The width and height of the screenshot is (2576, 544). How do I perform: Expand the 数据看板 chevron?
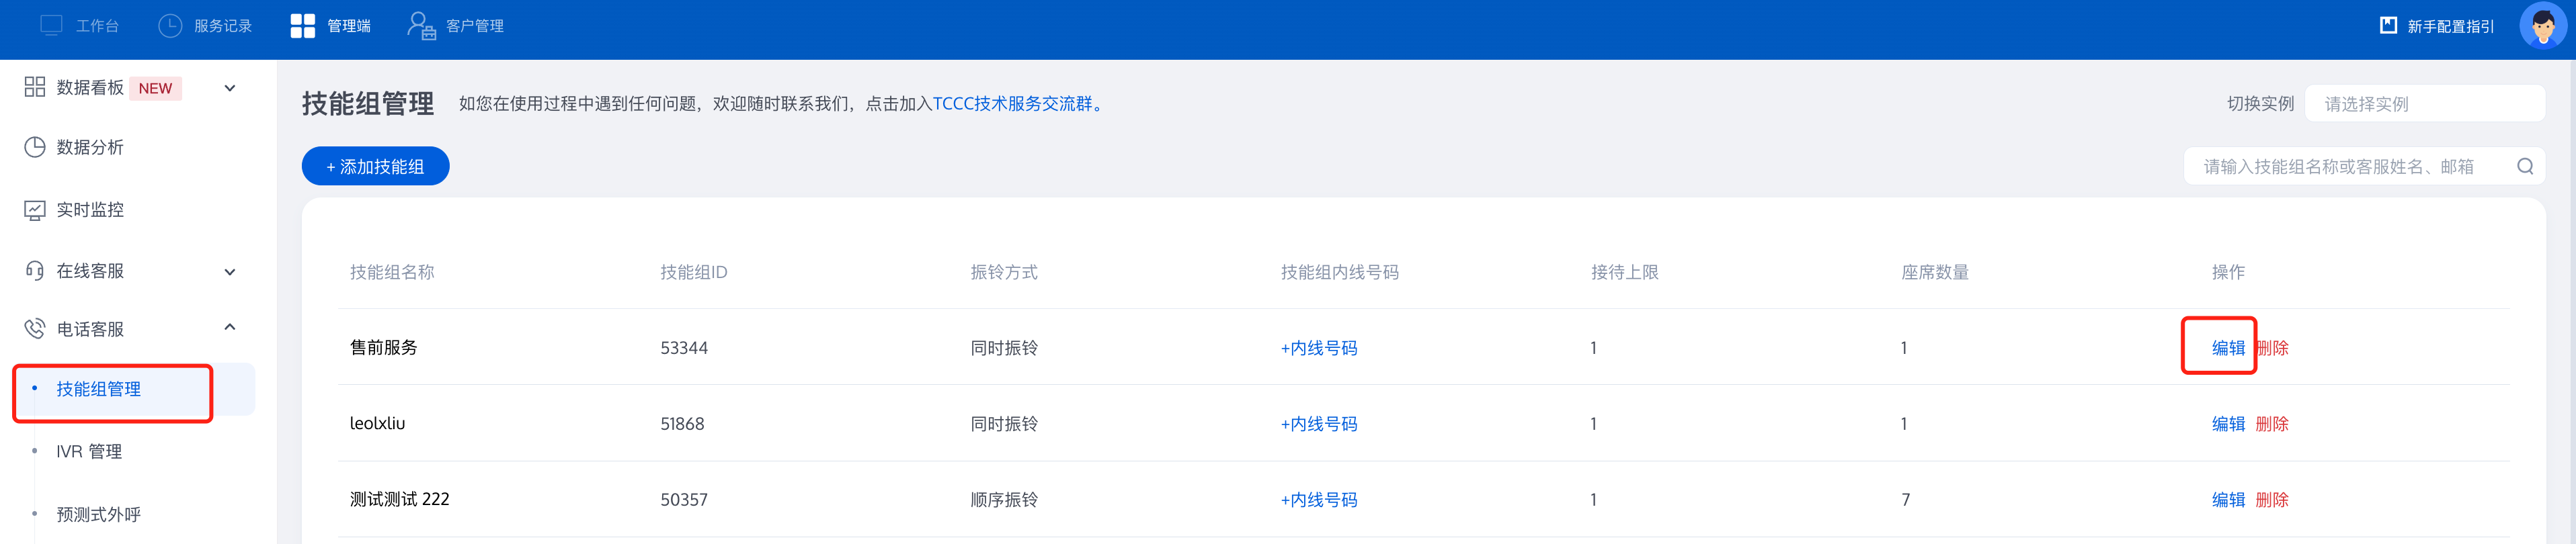[230, 88]
